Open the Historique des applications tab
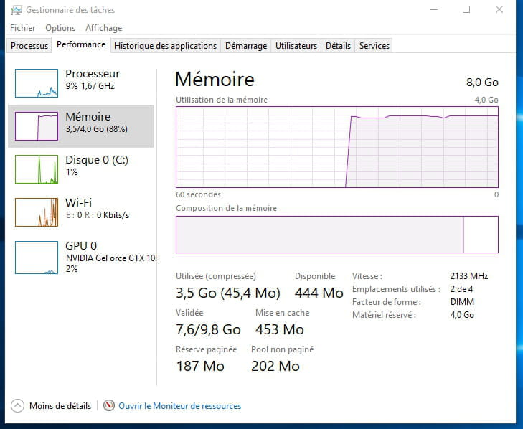The image size is (523, 429). [x=165, y=46]
